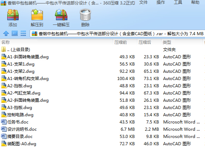205x149 pixels.
Task: Click the file icon of 控制电路.dwg
Action: pyautogui.click(x=4, y=115)
